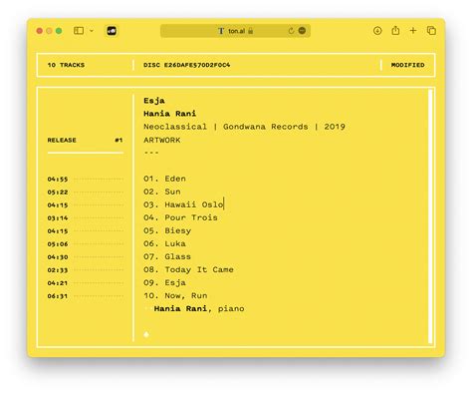Click track 03. Hawaii Oslo
The height and width of the screenshot is (393, 472).
[183, 204]
